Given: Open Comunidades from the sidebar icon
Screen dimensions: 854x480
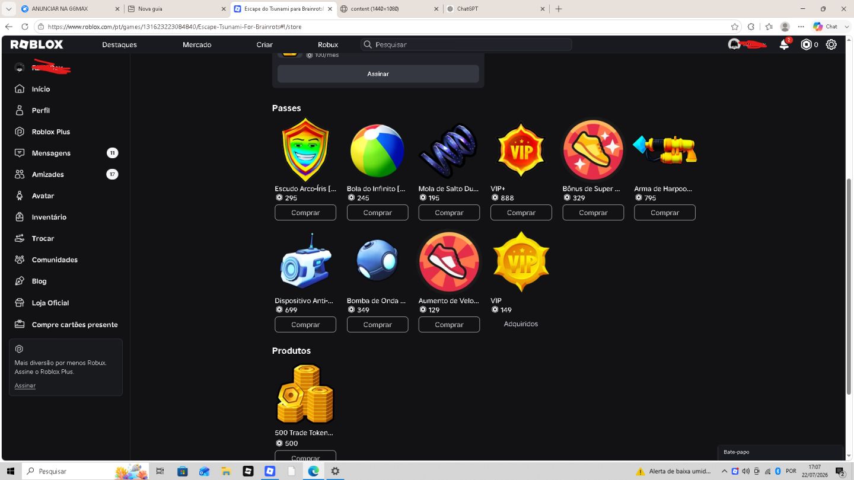Looking at the screenshot, I should [20, 260].
